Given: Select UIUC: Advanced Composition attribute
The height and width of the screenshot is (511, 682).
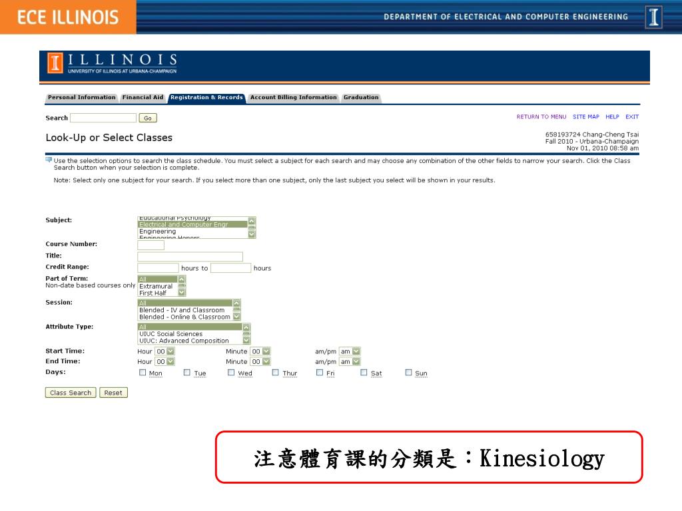Looking at the screenshot, I should coord(190,341).
